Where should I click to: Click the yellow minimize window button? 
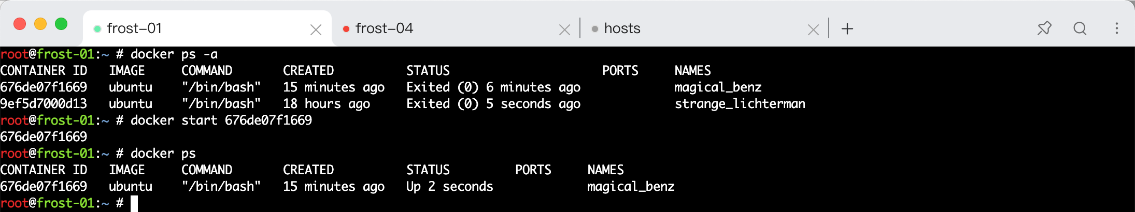(40, 24)
